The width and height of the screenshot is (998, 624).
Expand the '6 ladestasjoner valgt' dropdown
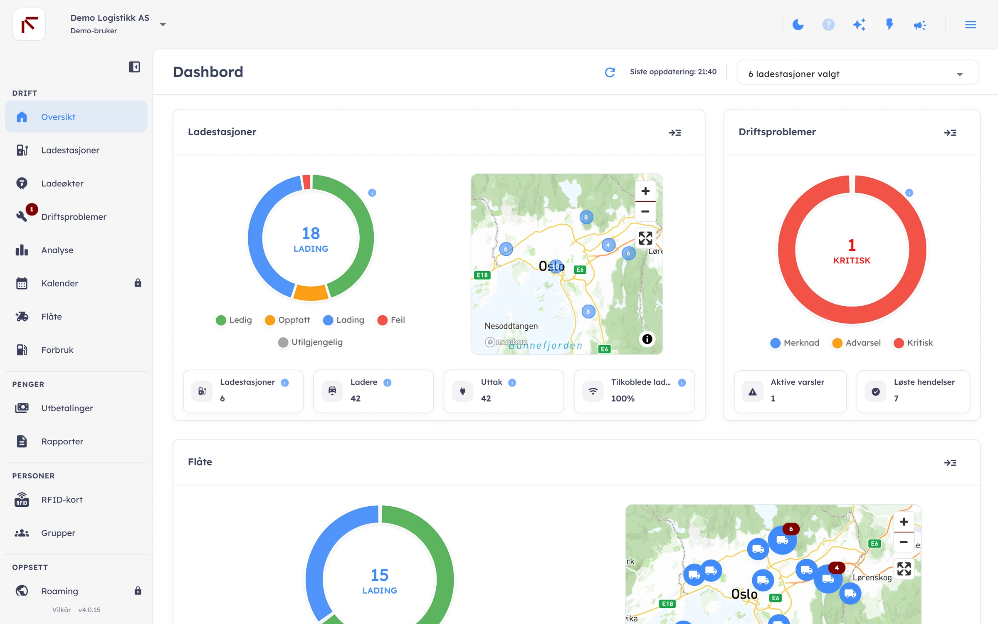click(857, 74)
